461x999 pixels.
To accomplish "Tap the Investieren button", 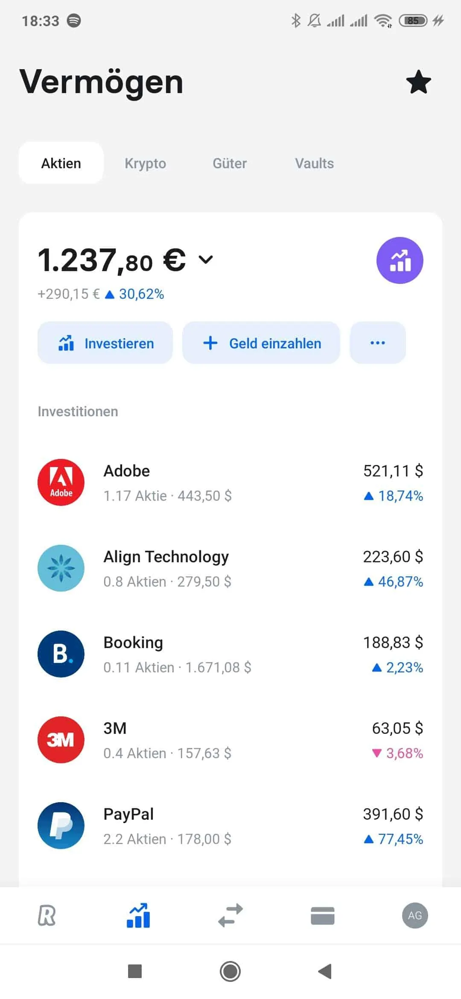I will click(x=105, y=343).
